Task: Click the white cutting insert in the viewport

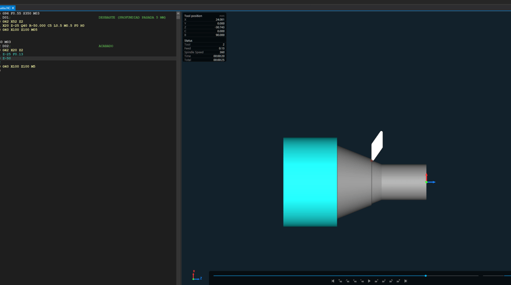Action: pos(377,146)
